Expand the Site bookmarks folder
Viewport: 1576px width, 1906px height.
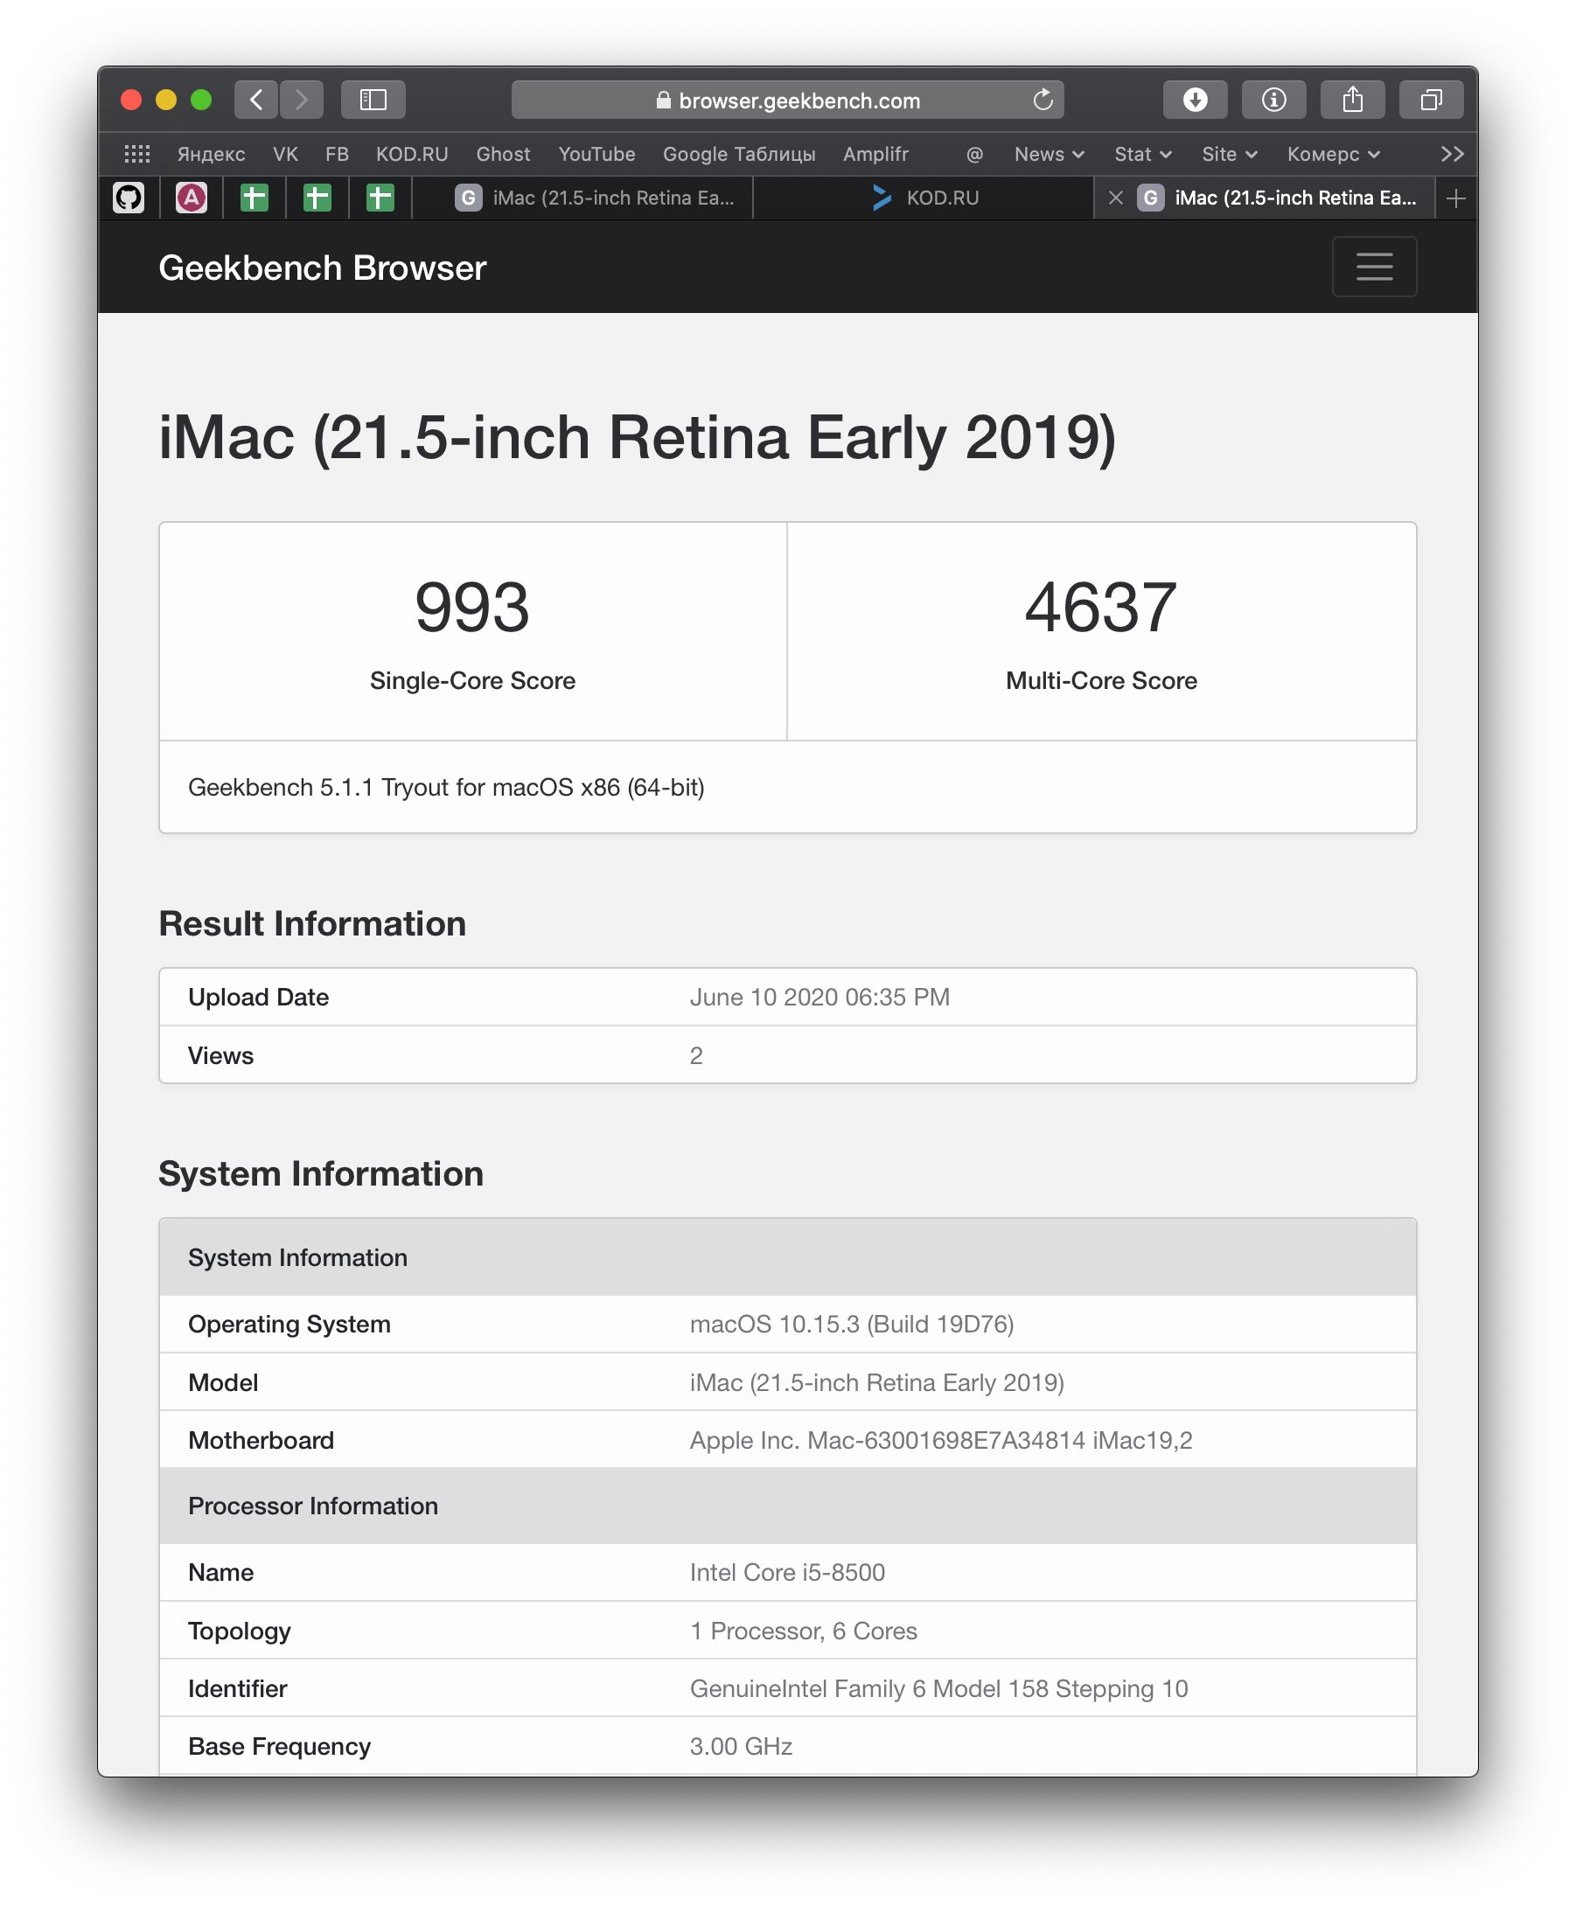click(x=1228, y=154)
